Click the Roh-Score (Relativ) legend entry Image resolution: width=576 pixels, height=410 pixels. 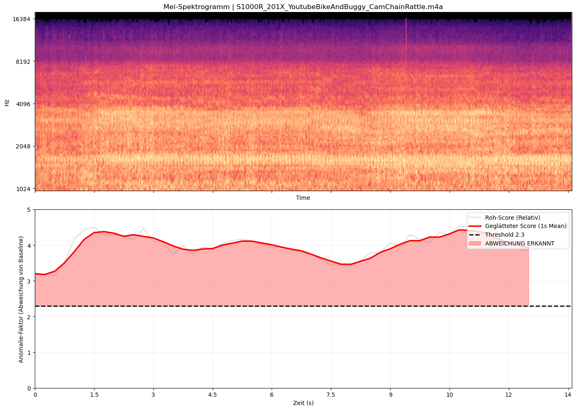click(513, 218)
